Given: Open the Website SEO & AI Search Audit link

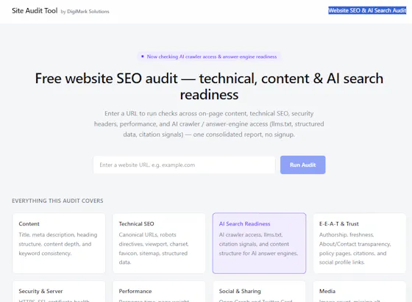Looking at the screenshot, I should coord(367,10).
